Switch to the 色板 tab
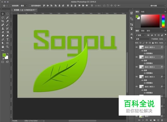Viewport: 167px width, 122px height. [143, 12]
